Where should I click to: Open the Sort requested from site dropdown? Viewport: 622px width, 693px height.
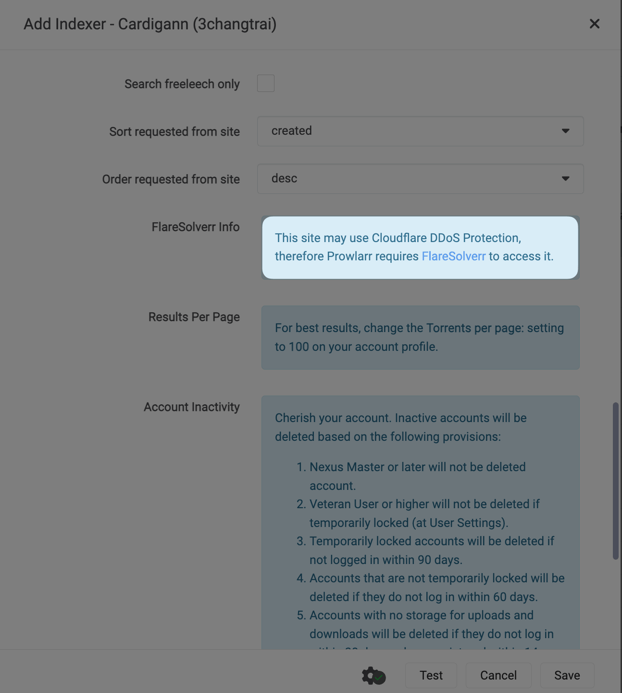point(420,131)
